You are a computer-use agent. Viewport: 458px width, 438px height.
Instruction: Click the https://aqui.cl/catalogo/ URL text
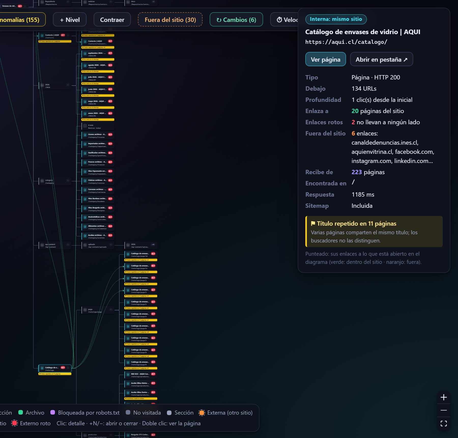click(346, 42)
